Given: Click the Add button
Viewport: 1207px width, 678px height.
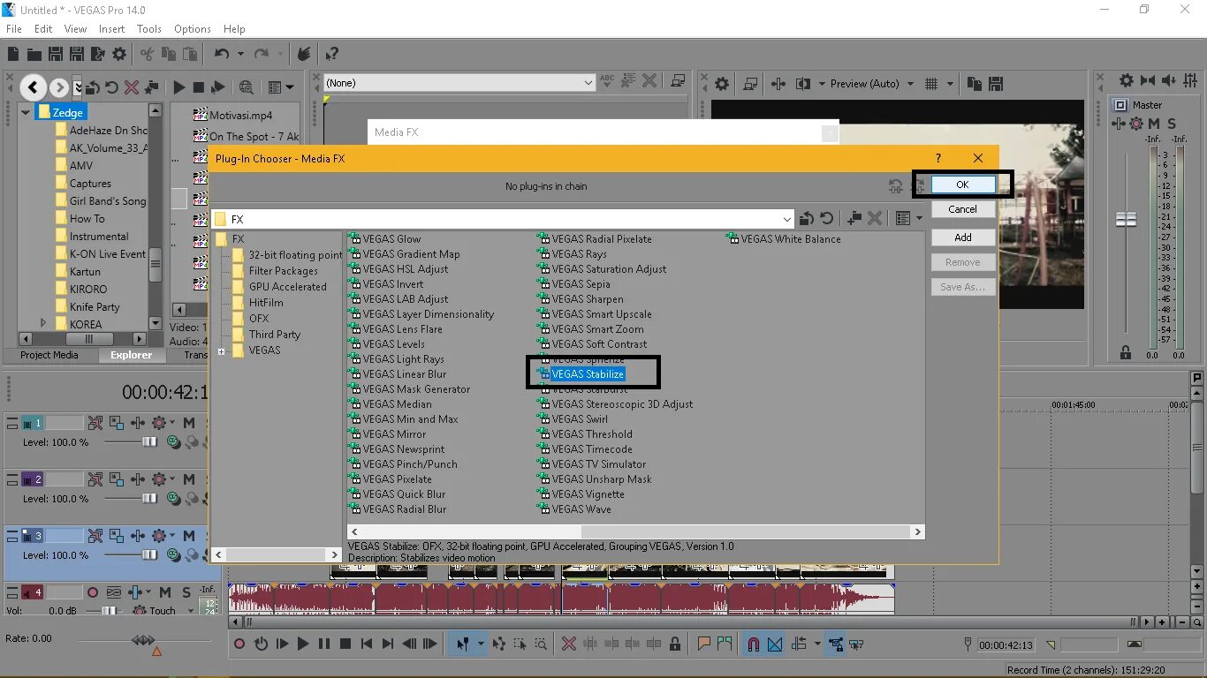Looking at the screenshot, I should (x=962, y=237).
